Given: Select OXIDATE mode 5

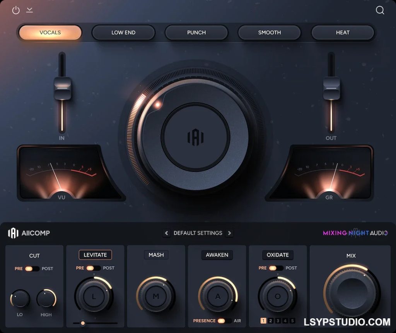Looking at the screenshot, I should pos(293,321).
